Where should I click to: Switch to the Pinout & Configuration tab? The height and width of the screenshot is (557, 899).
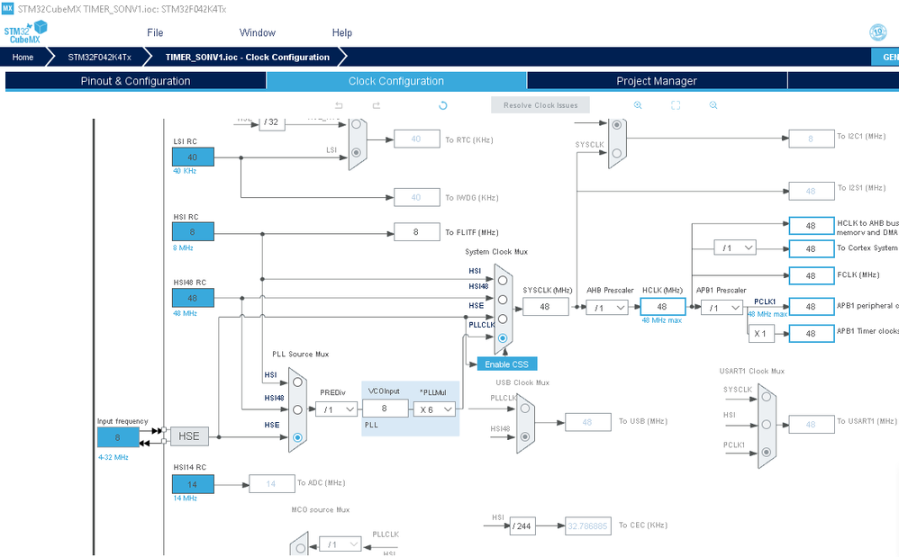[x=135, y=81]
